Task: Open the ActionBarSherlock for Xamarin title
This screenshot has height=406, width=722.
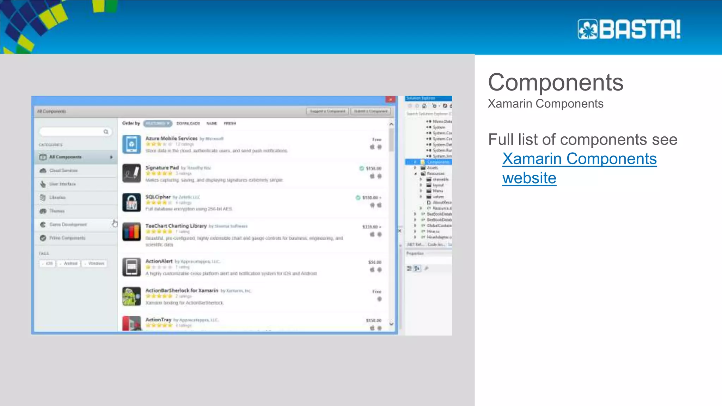Action: [182, 290]
